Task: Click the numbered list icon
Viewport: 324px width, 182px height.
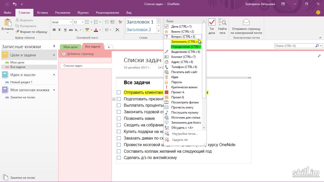Action: 96,22
